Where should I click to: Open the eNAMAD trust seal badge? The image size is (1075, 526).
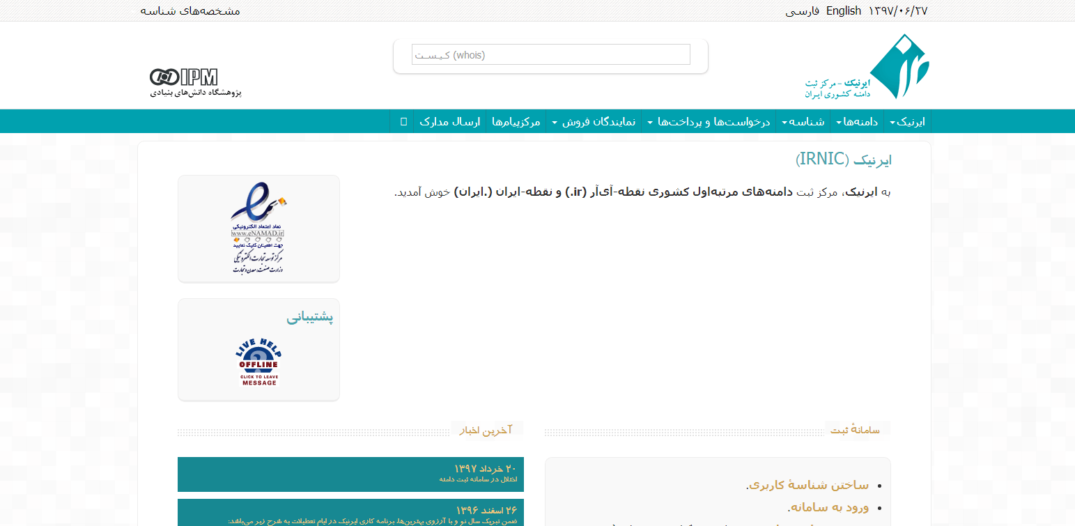pos(258,228)
